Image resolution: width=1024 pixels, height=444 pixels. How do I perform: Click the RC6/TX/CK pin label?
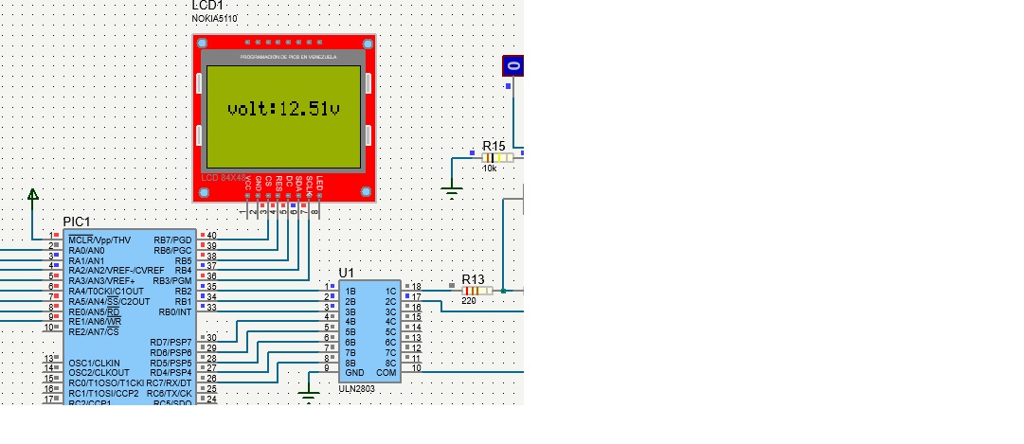click(x=170, y=393)
